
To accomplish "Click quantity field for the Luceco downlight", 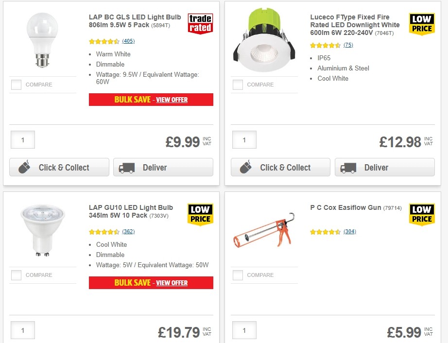I will [x=244, y=140].
